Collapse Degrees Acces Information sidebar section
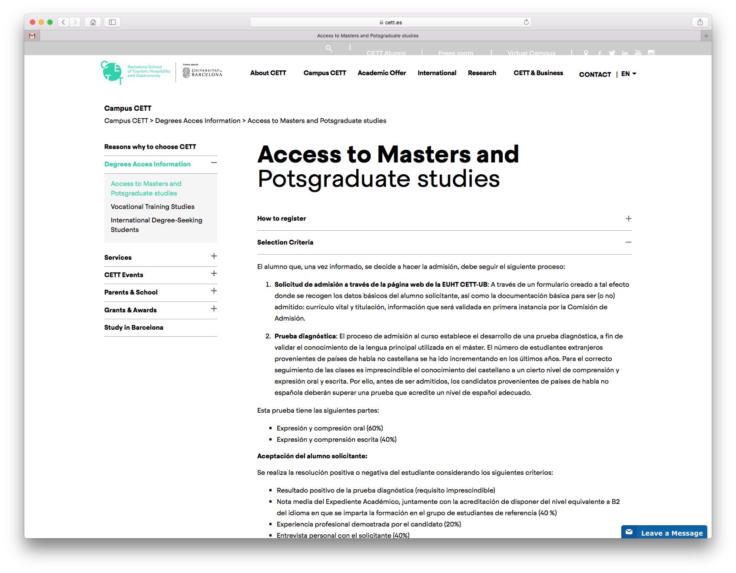 point(214,163)
